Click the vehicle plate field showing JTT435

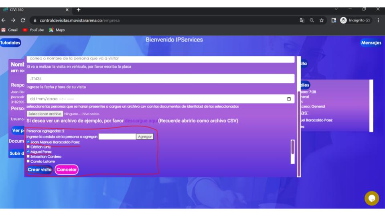coord(160,79)
